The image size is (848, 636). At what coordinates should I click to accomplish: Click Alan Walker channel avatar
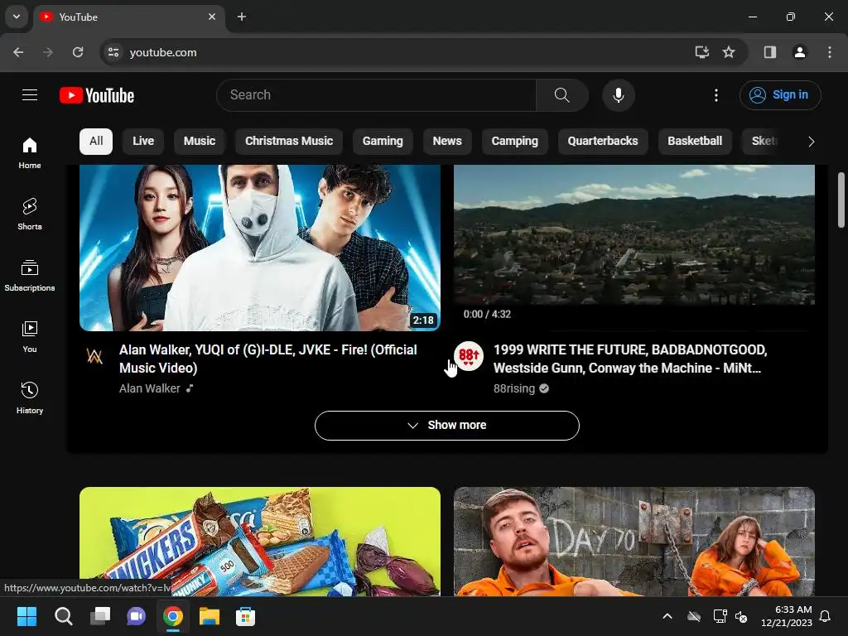(x=94, y=356)
